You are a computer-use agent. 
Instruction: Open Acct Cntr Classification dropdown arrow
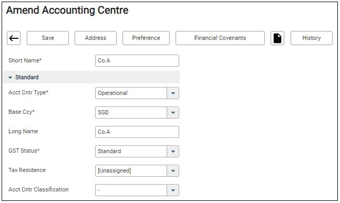coord(173,190)
